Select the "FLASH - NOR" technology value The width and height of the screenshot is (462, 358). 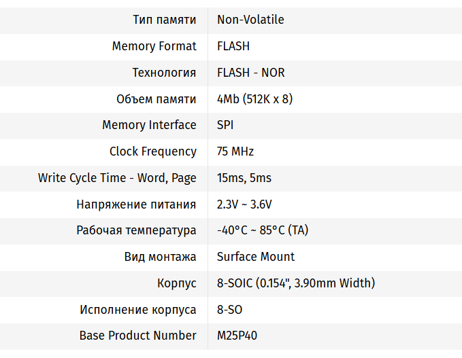point(250,73)
